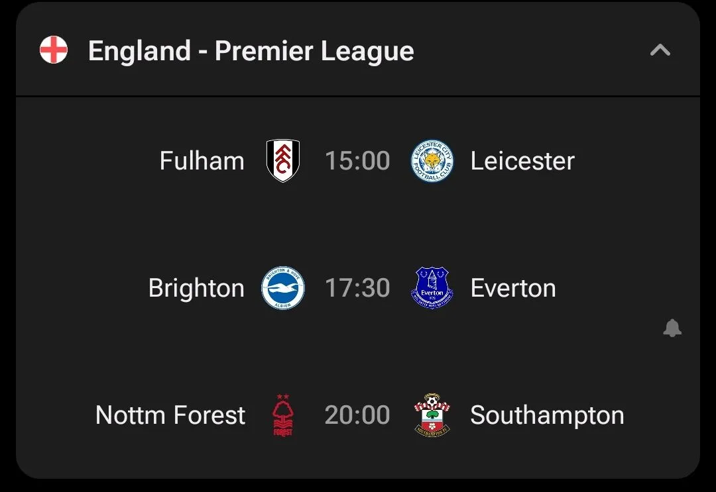This screenshot has width=716, height=492.
Task: Select the Leicester team name
Action: 522,161
